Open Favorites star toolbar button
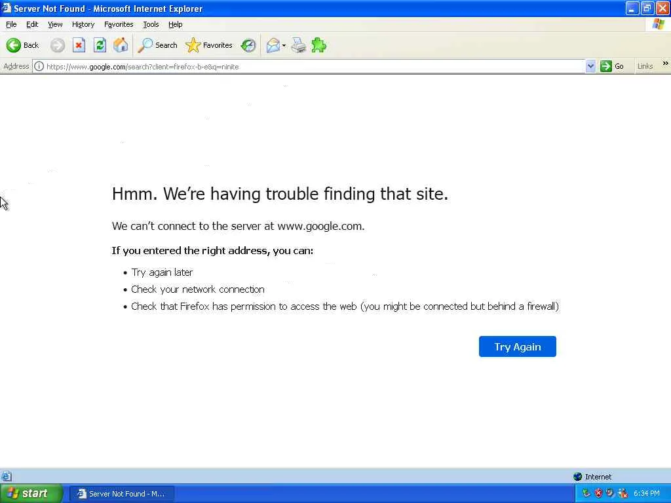This screenshot has width=671, height=503. 209,45
